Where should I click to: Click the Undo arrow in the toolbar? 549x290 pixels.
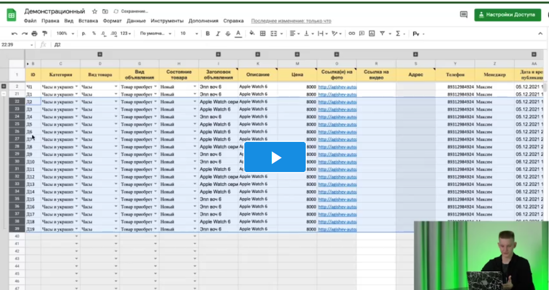click(15, 34)
